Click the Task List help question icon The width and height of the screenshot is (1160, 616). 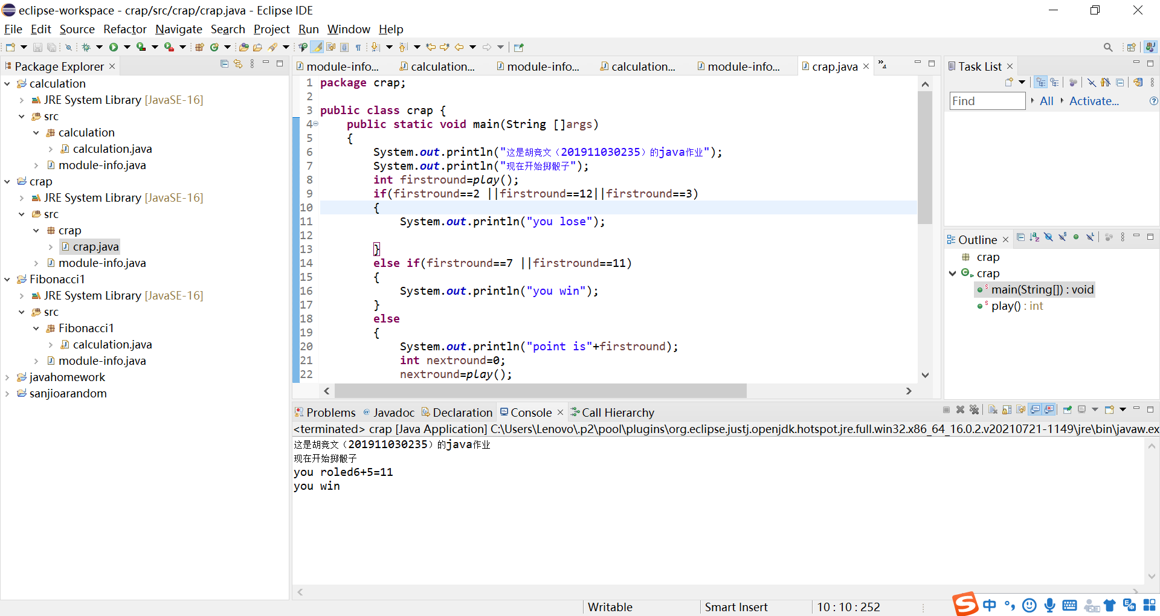[1153, 101]
